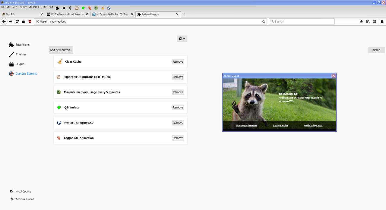Open Licensing Information in About Mypal
The height and width of the screenshot is (210, 386).
[x=246, y=126]
